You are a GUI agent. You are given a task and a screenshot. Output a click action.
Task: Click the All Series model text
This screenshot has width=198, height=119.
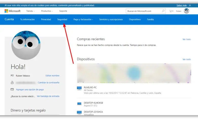pos(88,90)
